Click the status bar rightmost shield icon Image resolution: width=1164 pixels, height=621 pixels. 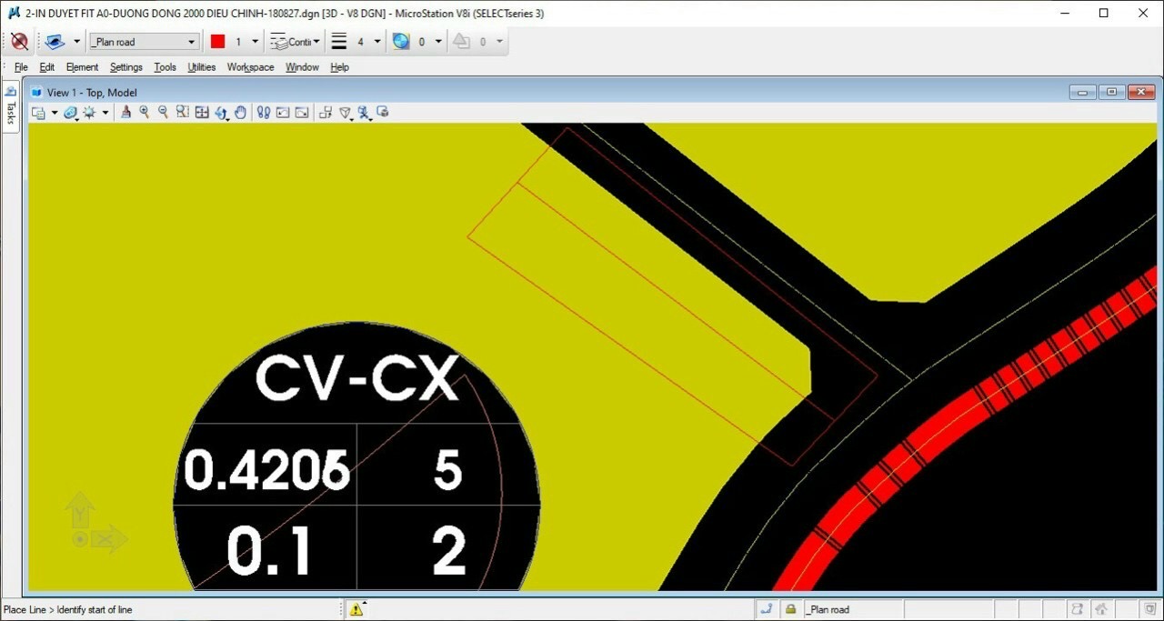coord(1149,609)
